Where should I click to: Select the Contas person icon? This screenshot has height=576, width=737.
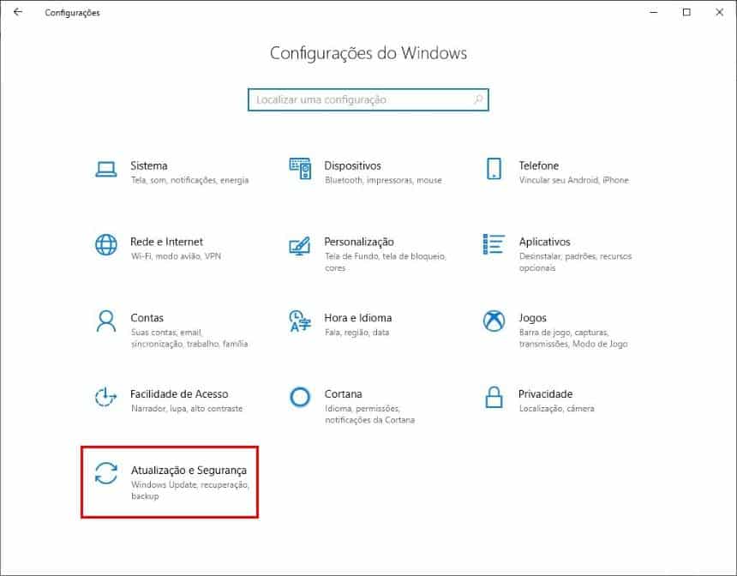tap(105, 321)
